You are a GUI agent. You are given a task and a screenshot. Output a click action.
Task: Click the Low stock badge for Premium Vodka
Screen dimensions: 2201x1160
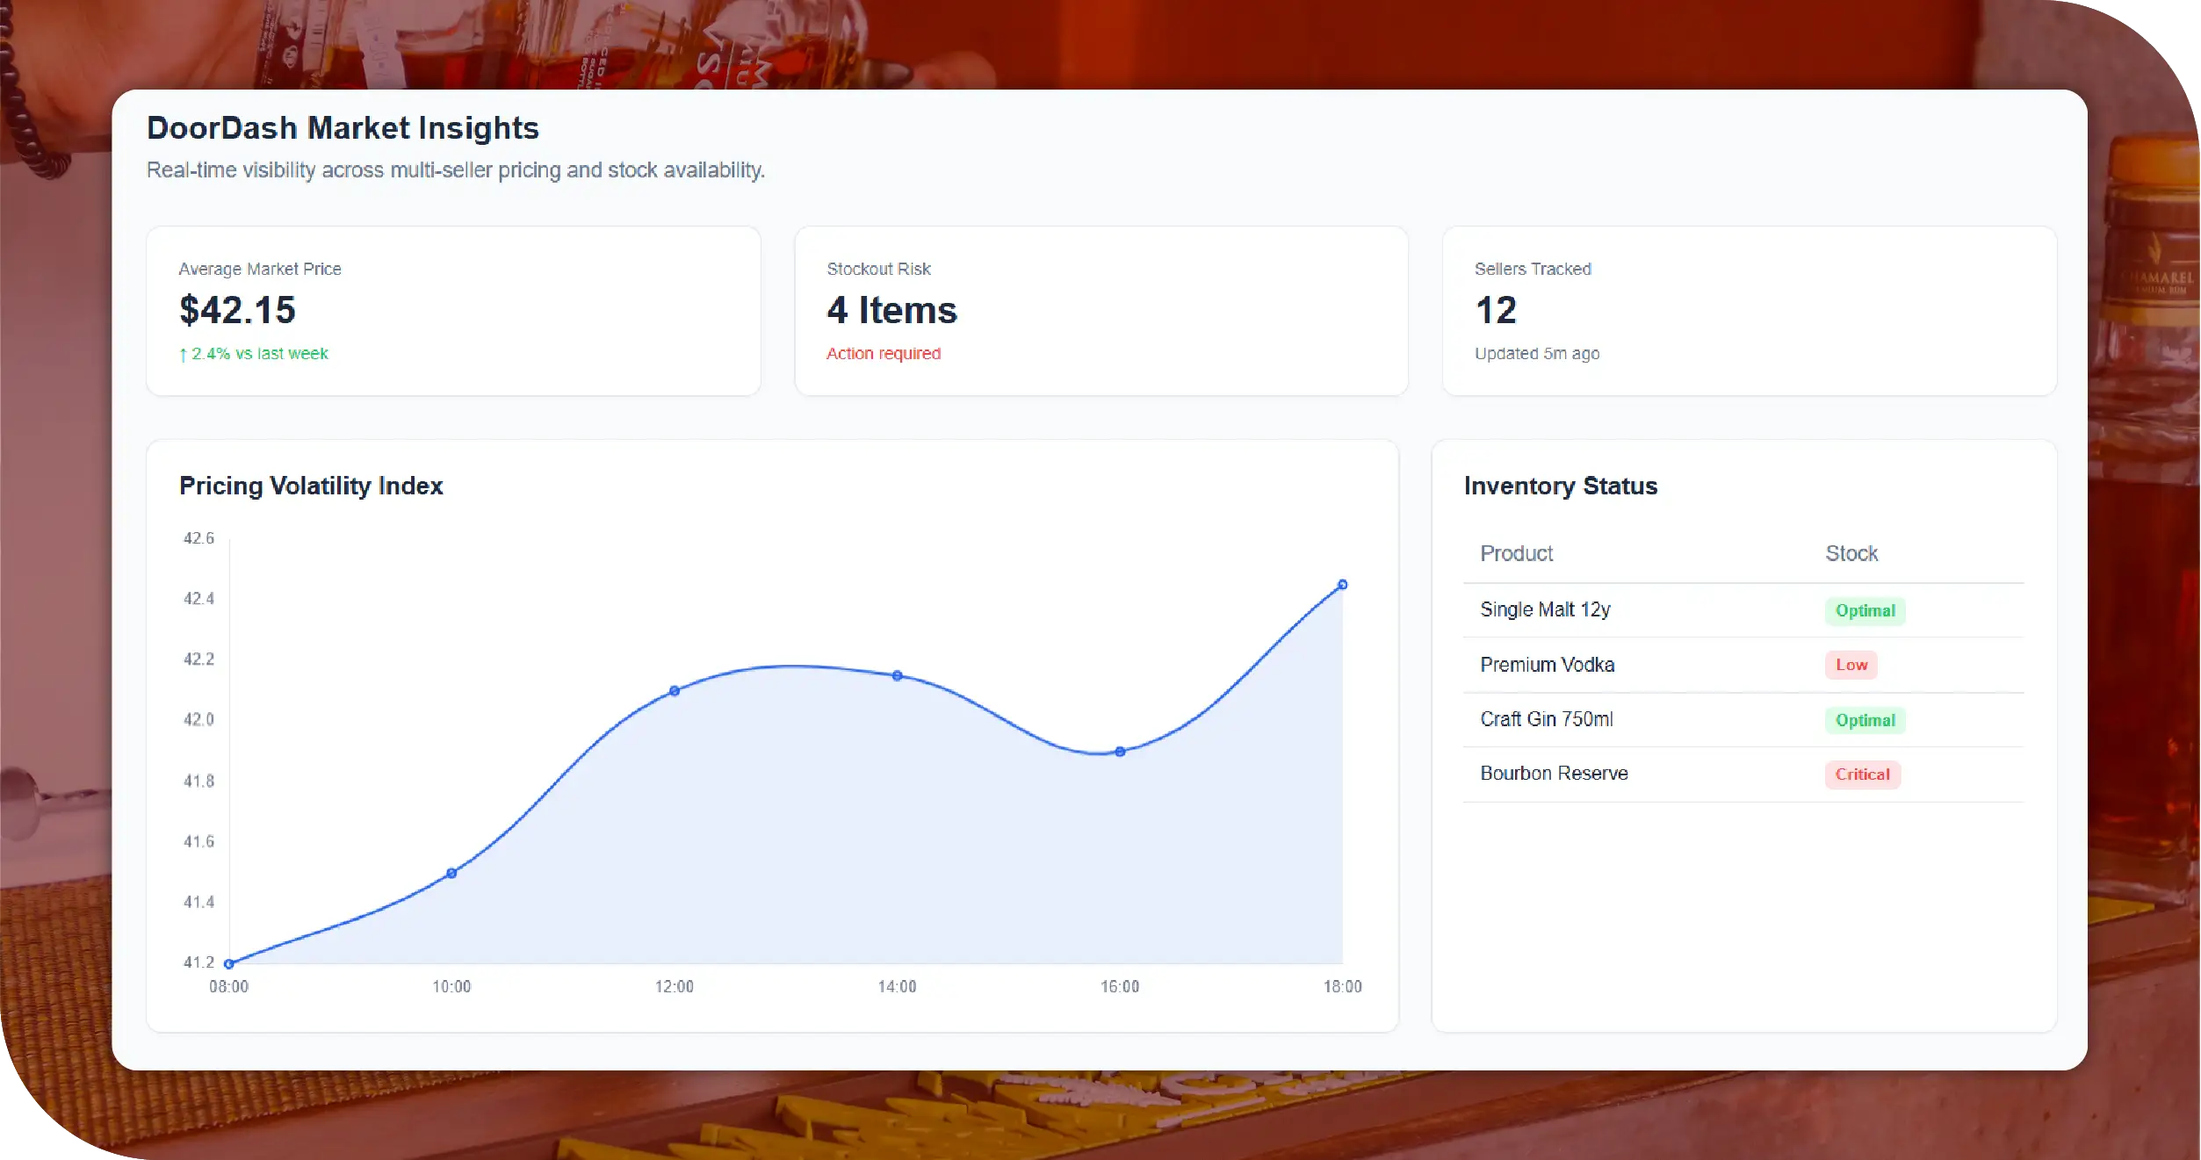(x=1851, y=665)
